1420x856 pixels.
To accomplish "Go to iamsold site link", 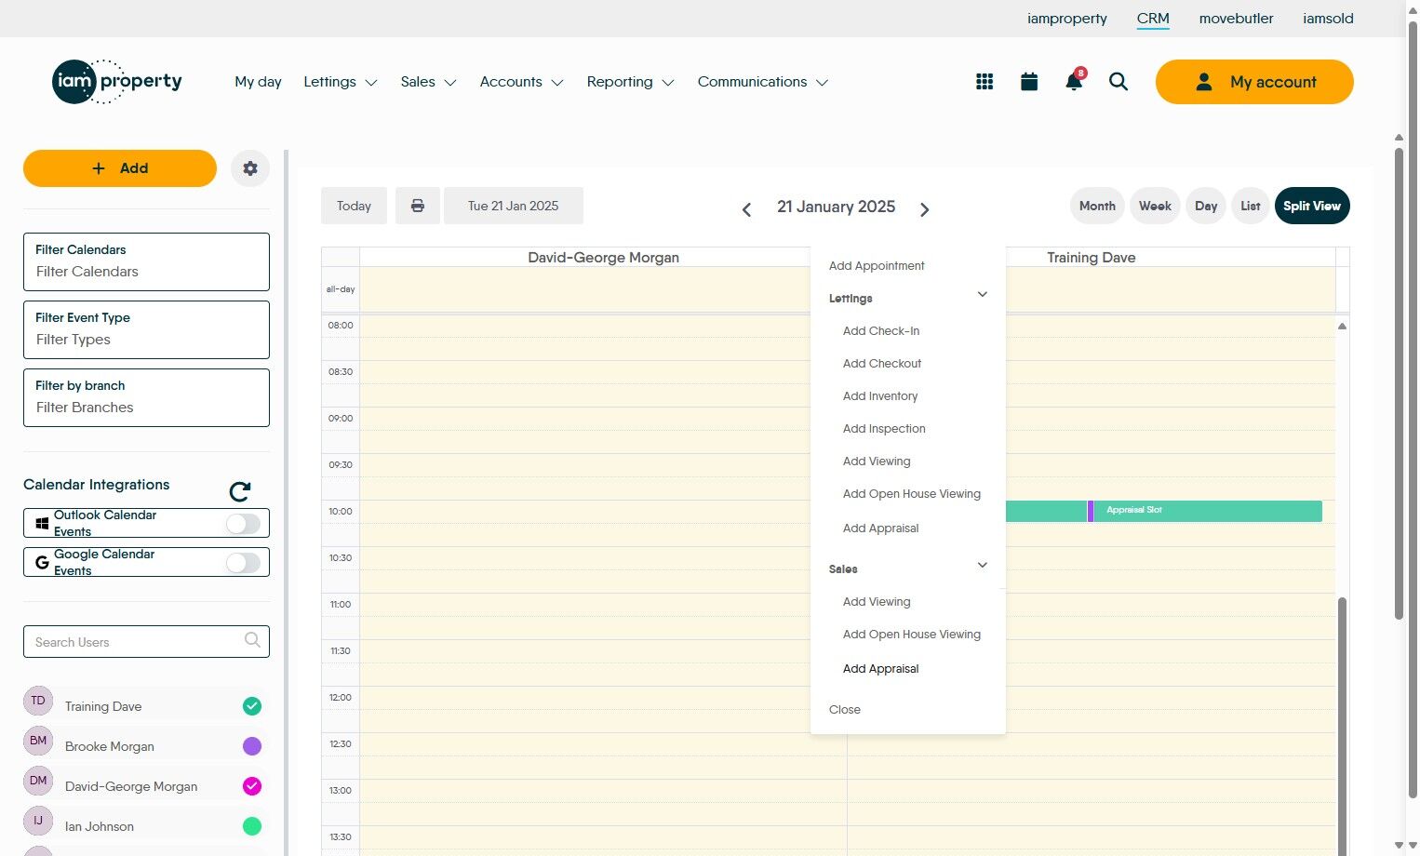I will click(1328, 19).
